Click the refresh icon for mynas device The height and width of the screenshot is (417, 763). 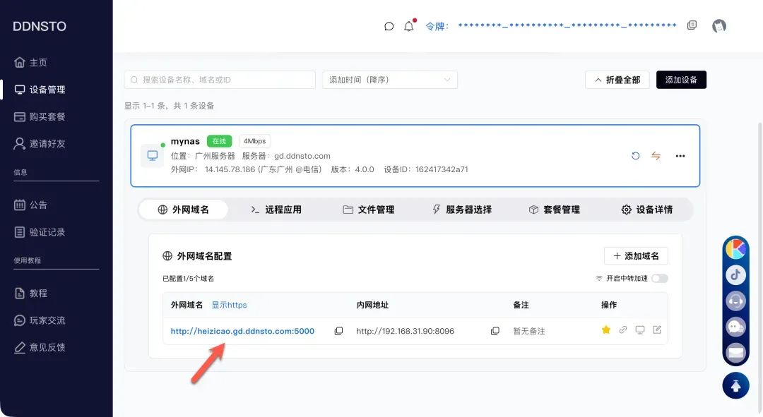pyautogui.click(x=635, y=156)
